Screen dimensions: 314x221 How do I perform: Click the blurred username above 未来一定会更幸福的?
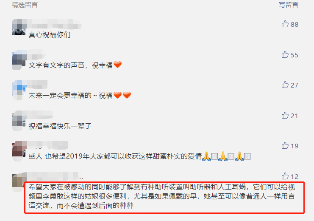pyautogui.click(x=37, y=85)
